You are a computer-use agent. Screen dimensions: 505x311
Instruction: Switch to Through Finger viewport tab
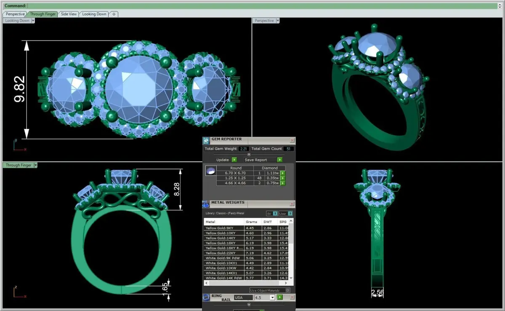click(43, 14)
